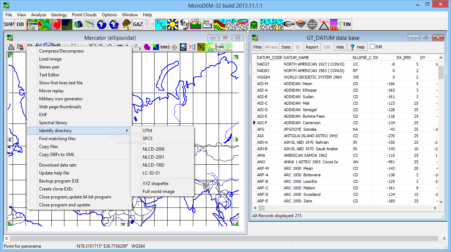
Task: Launch the LOS line-of-sight tool
Action: pyautogui.click(x=196, y=24)
